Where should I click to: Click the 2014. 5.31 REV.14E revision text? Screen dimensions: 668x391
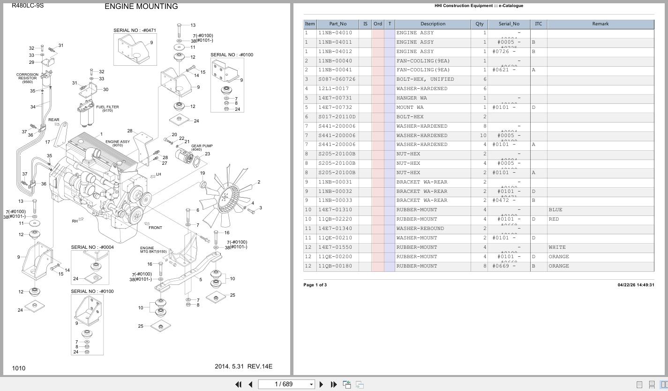pyautogui.click(x=243, y=367)
